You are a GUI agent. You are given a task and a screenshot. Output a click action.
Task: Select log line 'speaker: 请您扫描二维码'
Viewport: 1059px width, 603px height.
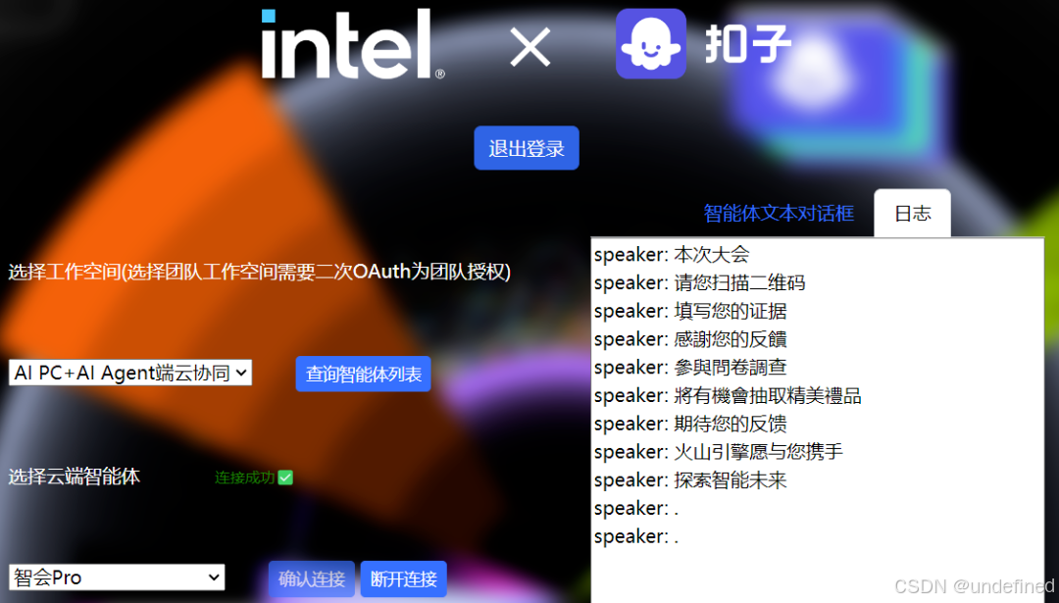[x=700, y=282]
